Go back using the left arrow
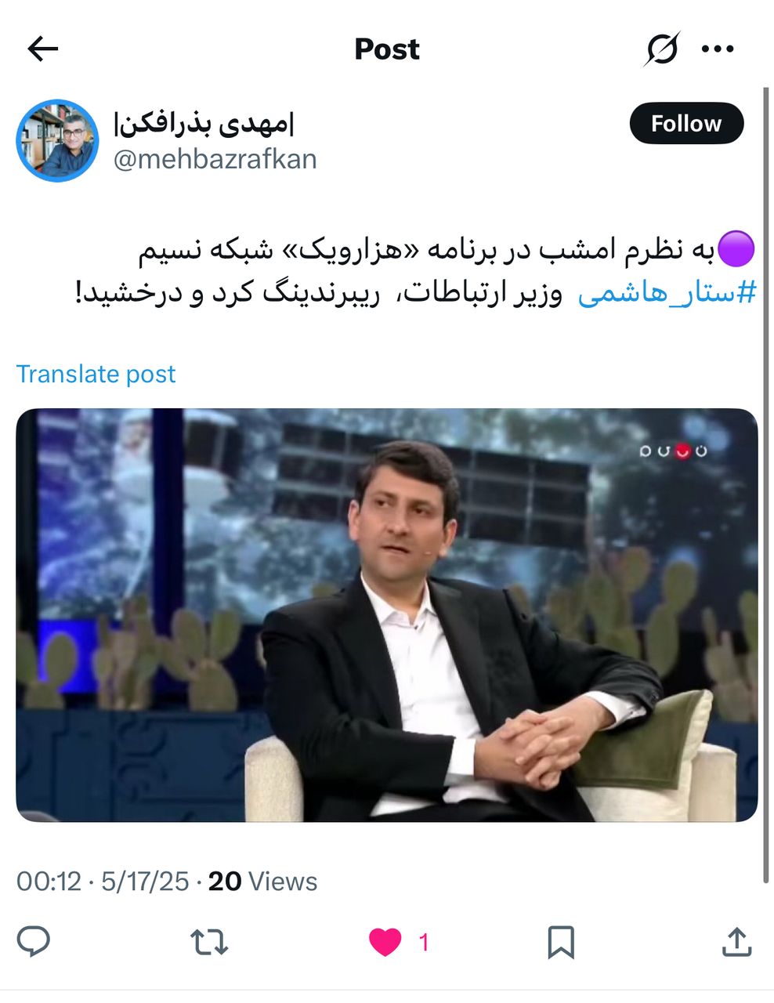The image size is (774, 1003). (x=42, y=49)
